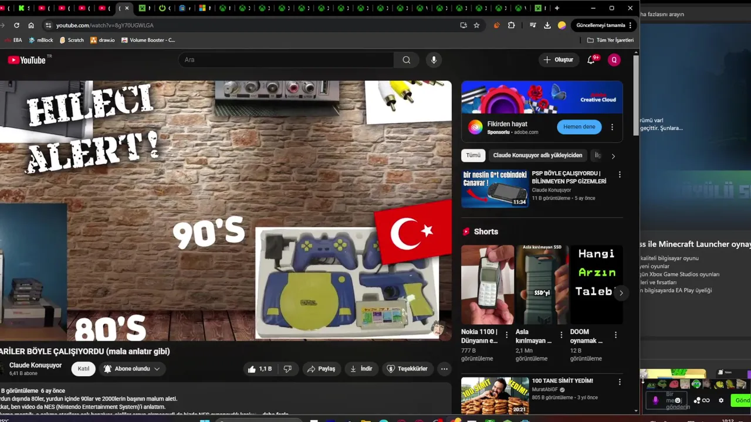Click the Paylaş share button
Image resolution: width=751 pixels, height=422 pixels.
click(321, 369)
